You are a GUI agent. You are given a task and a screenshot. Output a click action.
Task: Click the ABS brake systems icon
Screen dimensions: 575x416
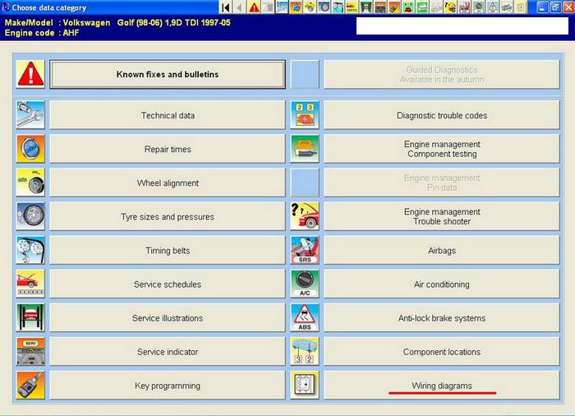(305, 318)
